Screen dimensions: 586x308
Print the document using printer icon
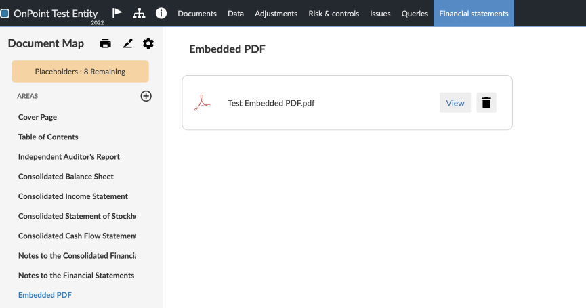click(x=105, y=43)
